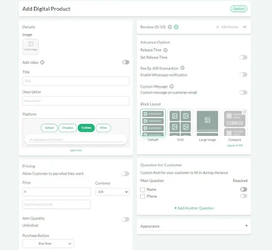Choose the Large Image block layout
Screen dimensions: 272x250
[x=207, y=122]
